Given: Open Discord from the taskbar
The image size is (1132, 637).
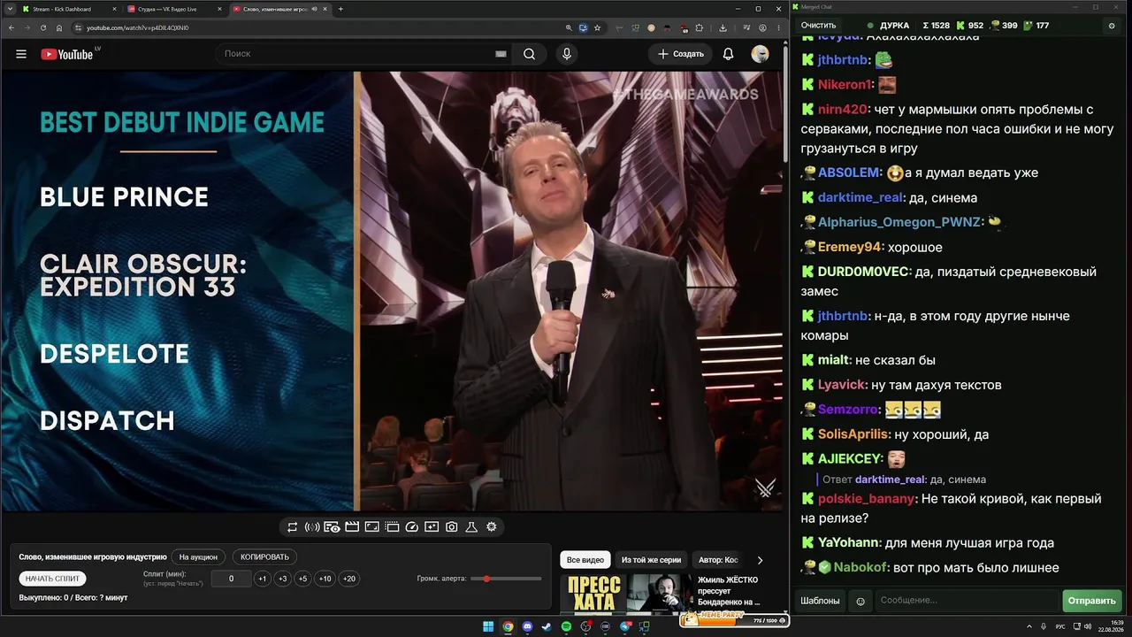Looking at the screenshot, I should (528, 627).
